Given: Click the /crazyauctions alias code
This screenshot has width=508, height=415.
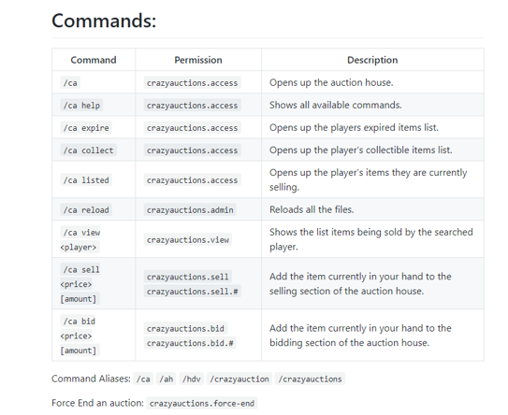Looking at the screenshot, I should click(x=310, y=379).
